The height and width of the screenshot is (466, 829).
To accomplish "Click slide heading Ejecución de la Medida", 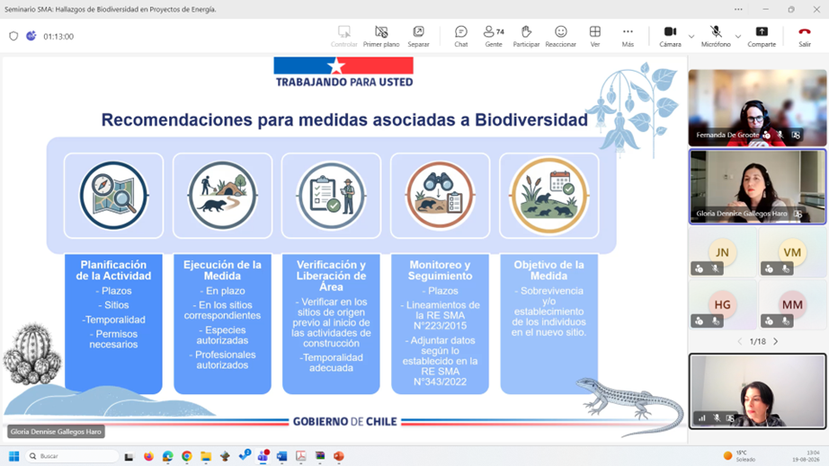I will pyautogui.click(x=222, y=270).
